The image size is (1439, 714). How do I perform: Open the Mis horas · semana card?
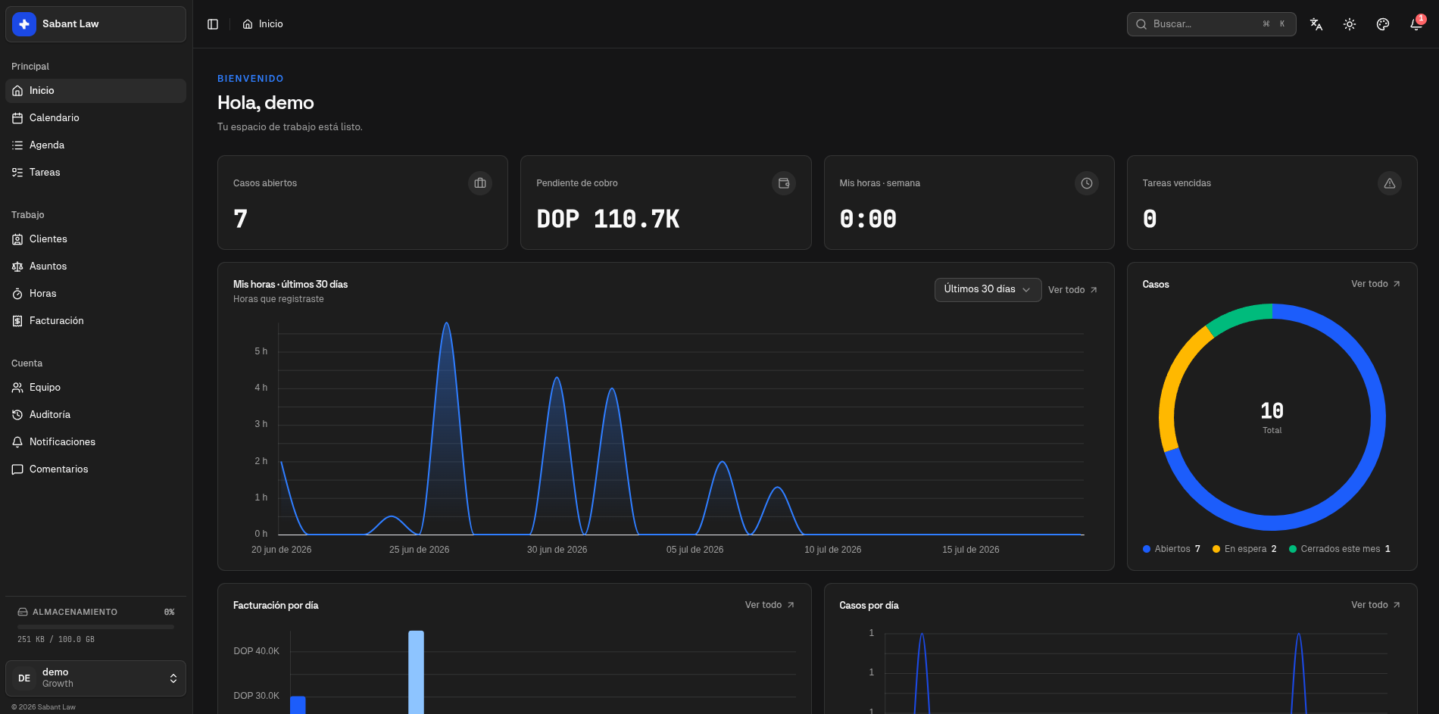(x=969, y=202)
